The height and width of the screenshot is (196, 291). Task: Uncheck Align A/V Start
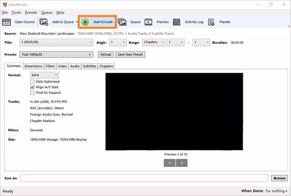pyautogui.click(x=32, y=87)
